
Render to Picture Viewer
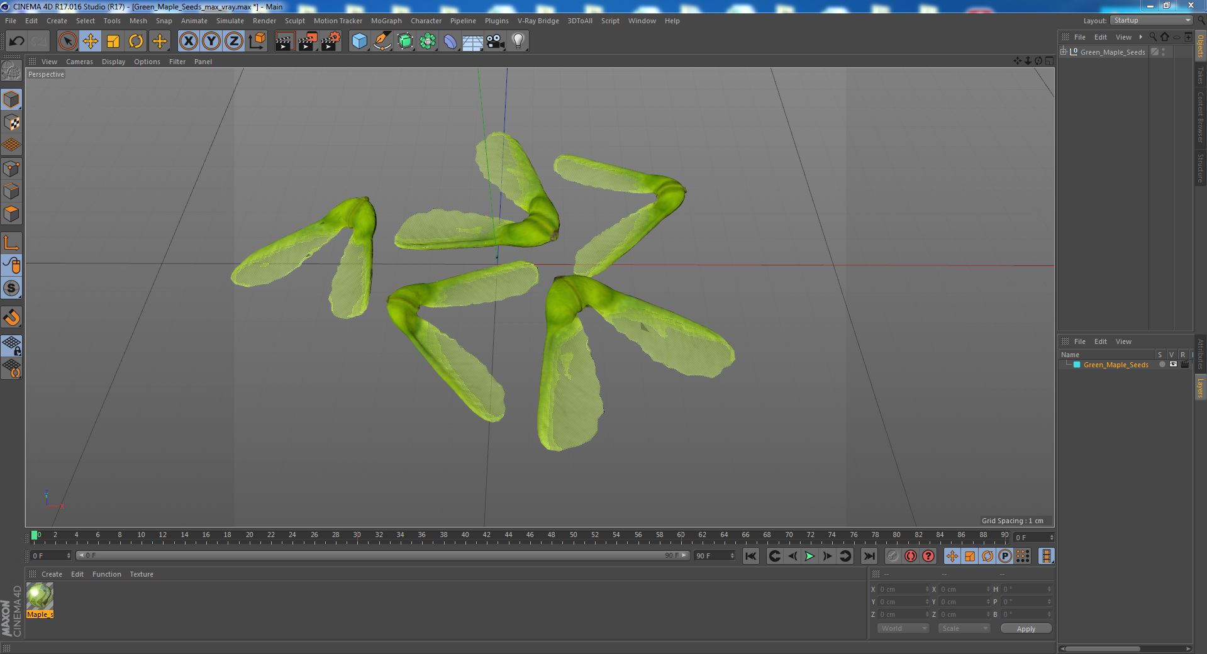[x=308, y=42]
